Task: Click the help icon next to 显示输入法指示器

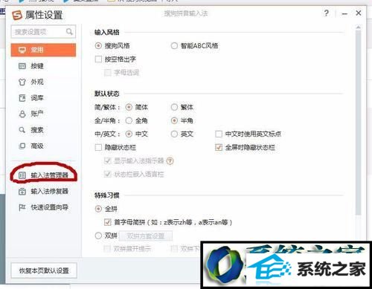Action: 170,161
